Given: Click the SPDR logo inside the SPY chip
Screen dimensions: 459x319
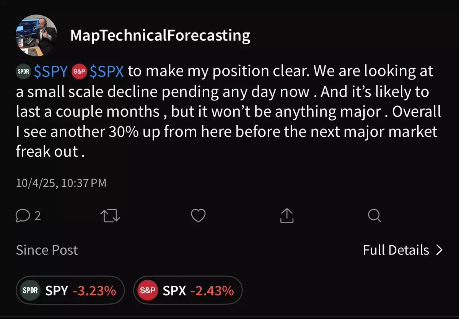Looking at the screenshot, I should pyautogui.click(x=30, y=291).
